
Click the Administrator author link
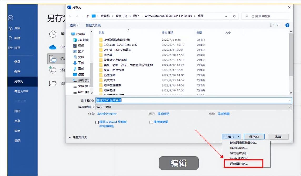point(107,114)
